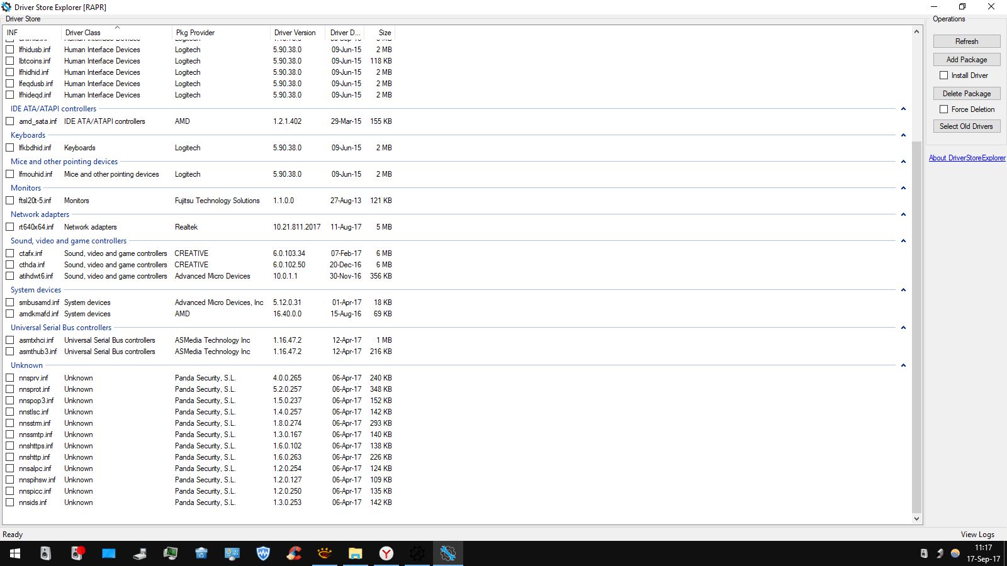Collapse the Monitors group
The height and width of the screenshot is (566, 1007).
click(903, 188)
